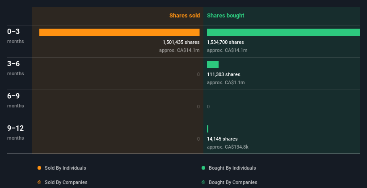Click the 0 sold value in the 9–12 row
Viewport: 367px width, 188px height.
click(198, 139)
